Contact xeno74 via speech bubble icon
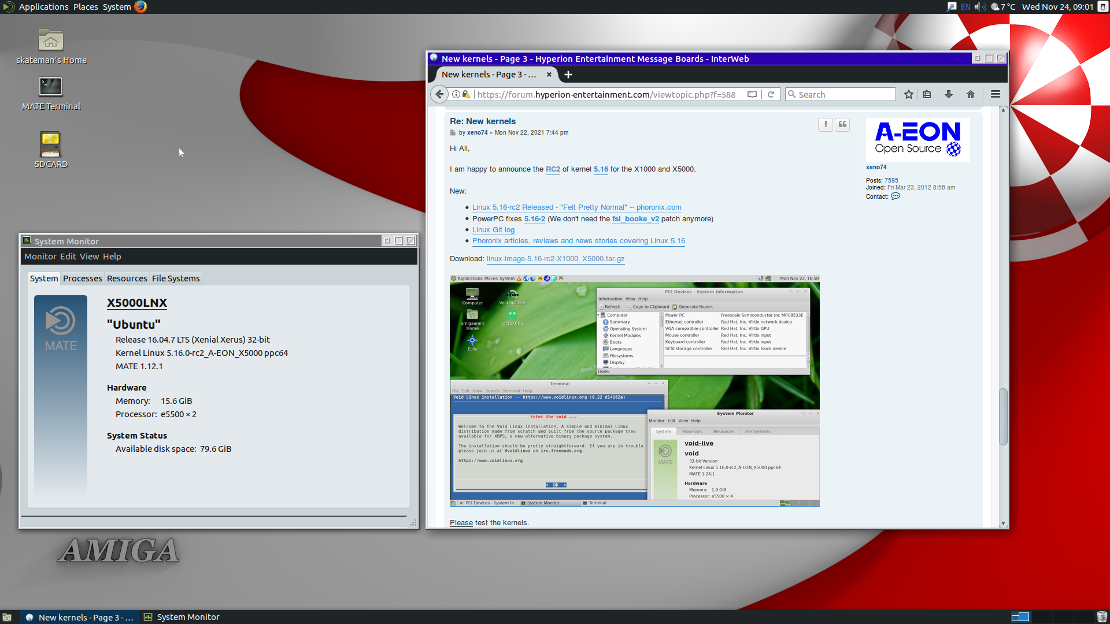The height and width of the screenshot is (624, 1110). [896, 196]
